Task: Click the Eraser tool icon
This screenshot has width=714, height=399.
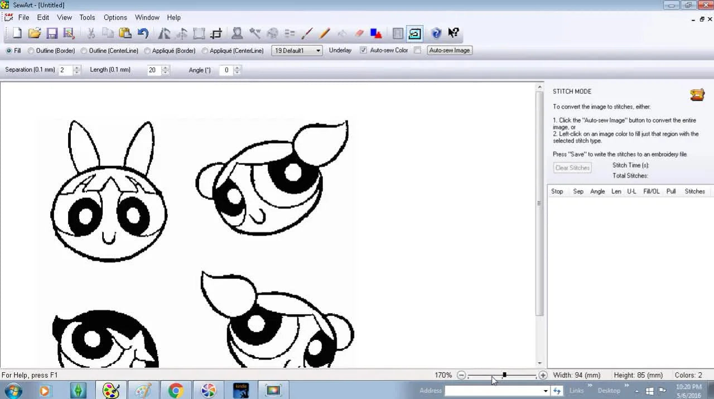Action: 359,33
